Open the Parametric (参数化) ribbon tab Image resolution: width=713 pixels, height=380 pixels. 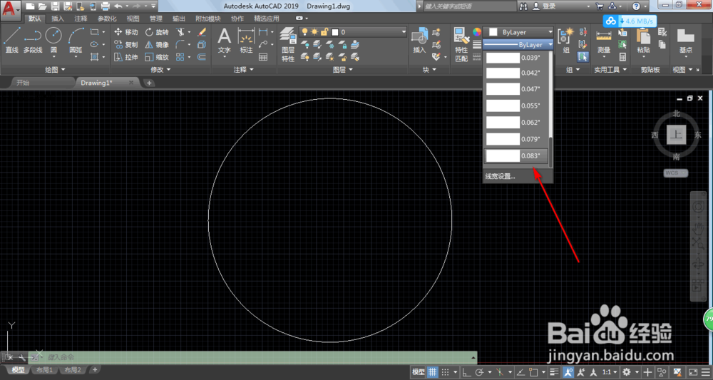[108, 19]
